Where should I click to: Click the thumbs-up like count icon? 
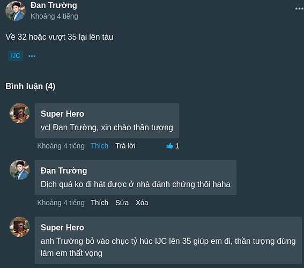pyautogui.click(x=169, y=146)
